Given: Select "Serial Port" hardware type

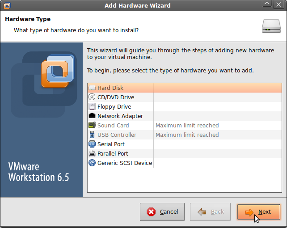Looking at the screenshot, I should point(111,144).
